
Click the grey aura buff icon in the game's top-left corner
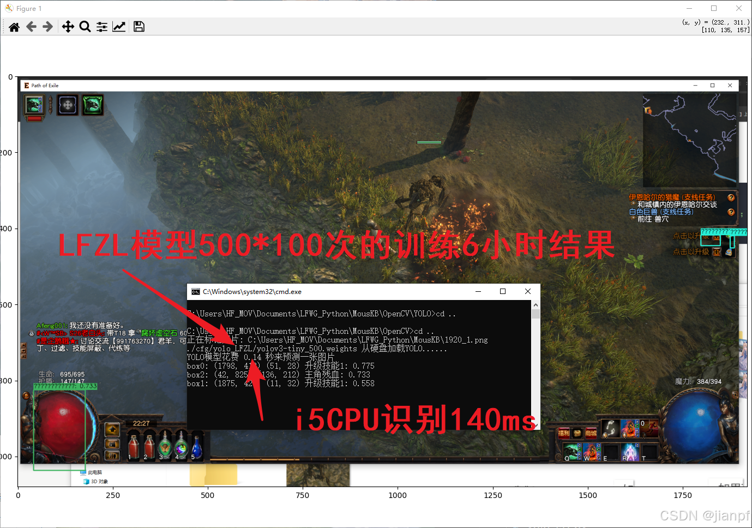(x=68, y=105)
